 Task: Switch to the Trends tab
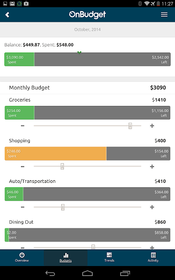109,258
